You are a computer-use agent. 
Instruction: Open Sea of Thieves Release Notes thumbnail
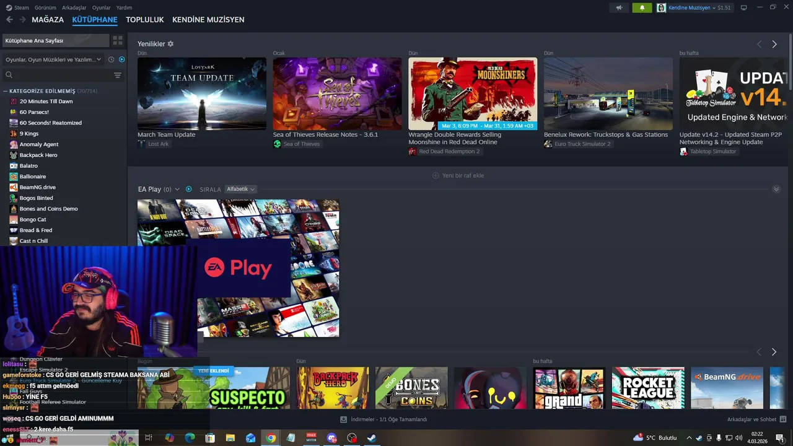337,94
